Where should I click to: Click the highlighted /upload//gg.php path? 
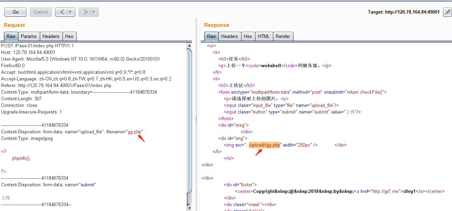click(x=264, y=145)
